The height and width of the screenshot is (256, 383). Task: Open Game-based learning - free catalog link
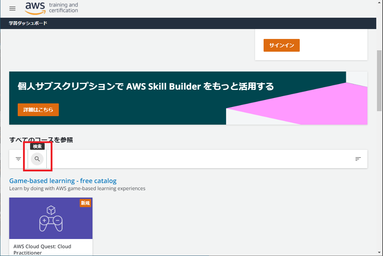(63, 181)
